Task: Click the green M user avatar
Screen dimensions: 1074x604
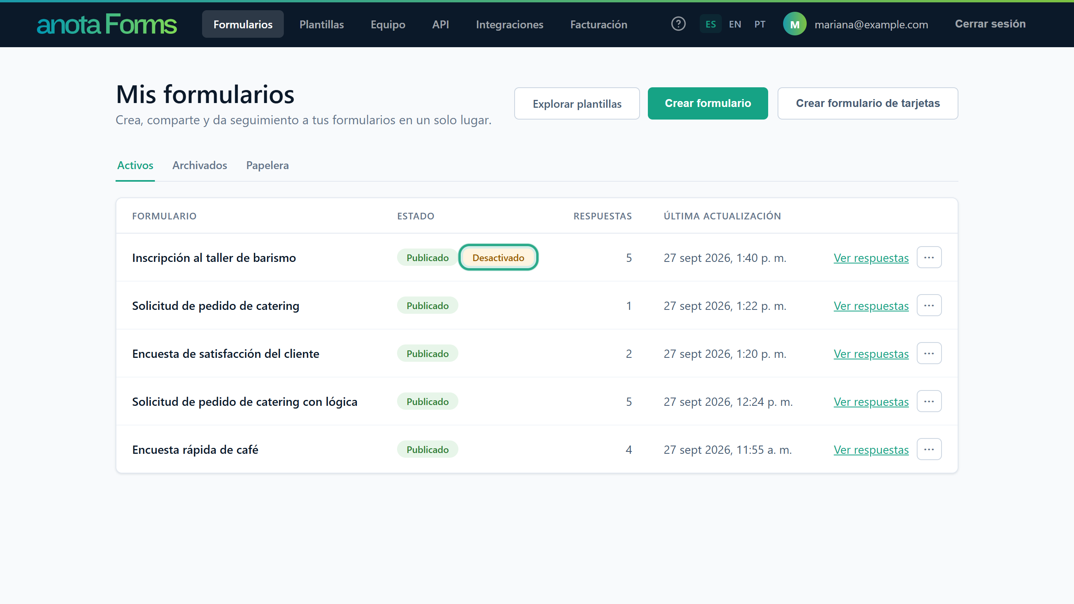Action: [794, 24]
